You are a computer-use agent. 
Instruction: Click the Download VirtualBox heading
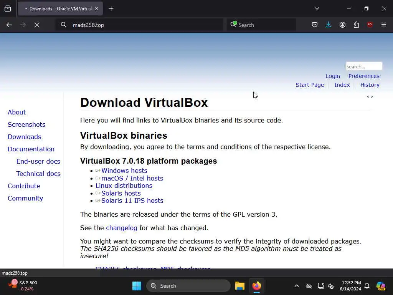point(144,103)
